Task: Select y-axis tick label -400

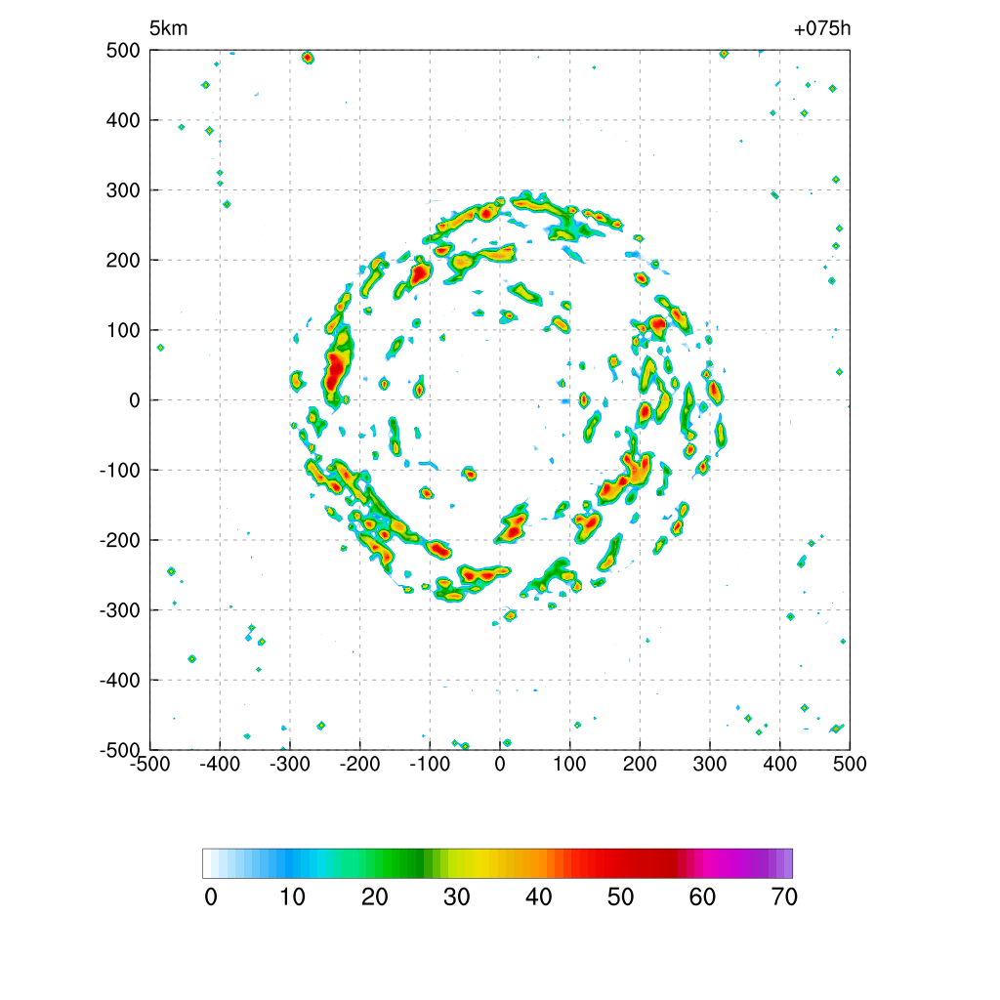Action: [x=120, y=681]
